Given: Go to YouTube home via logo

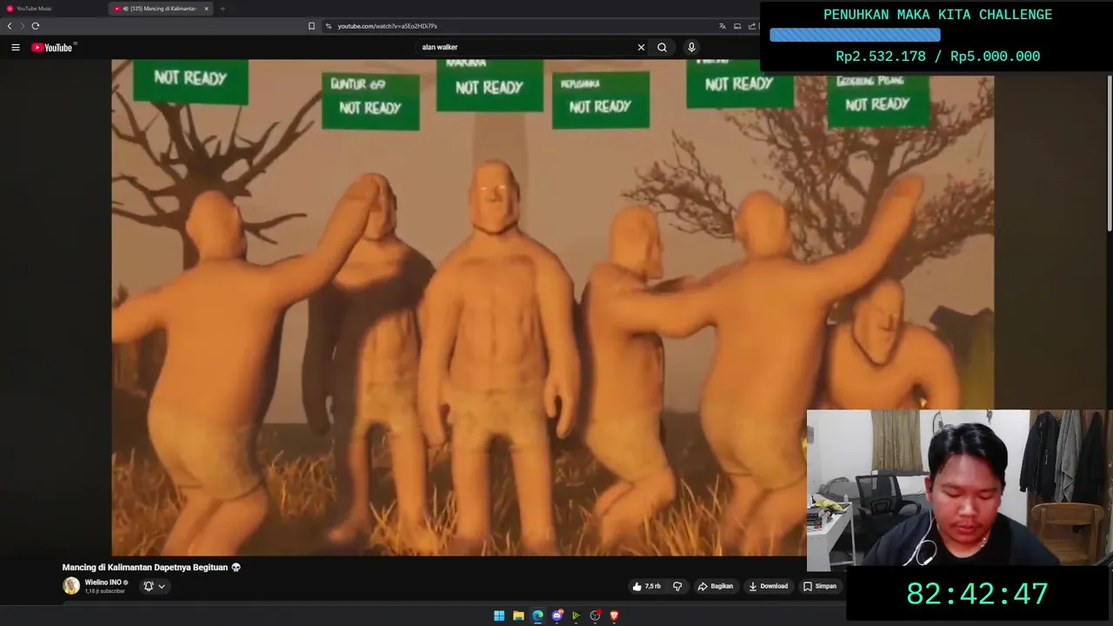Looking at the screenshot, I should pos(54,47).
